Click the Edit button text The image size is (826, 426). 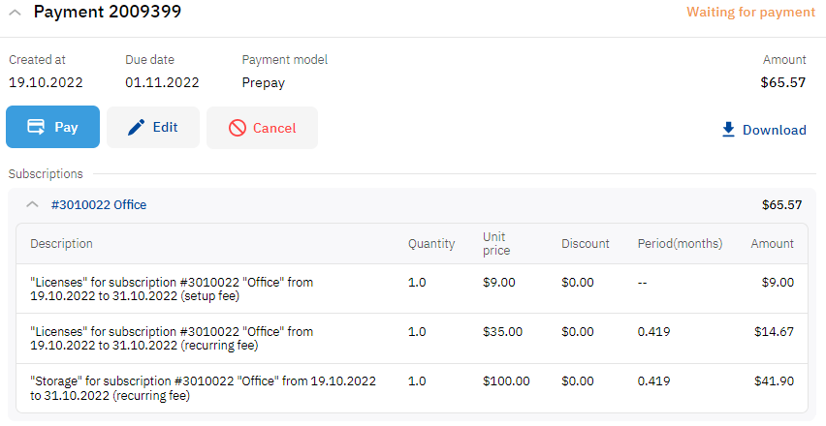[x=165, y=127]
